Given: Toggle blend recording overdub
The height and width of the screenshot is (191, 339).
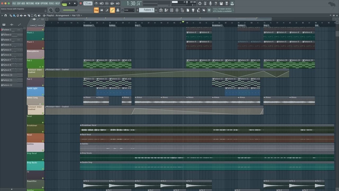Looking at the screenshot, I should (112, 3).
